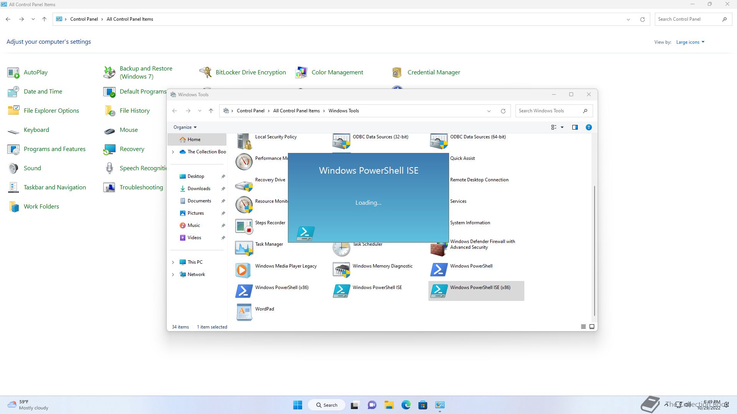Viewport: 737px width, 414px height.
Task: Click Control Panel breadcrumb in Windows Tools
Action: [x=250, y=111]
